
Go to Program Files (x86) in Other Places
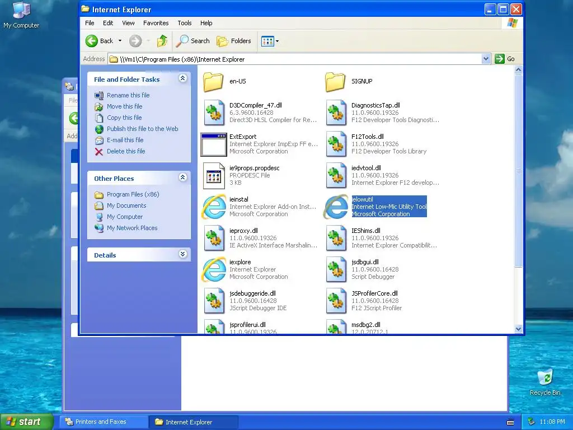[133, 194]
